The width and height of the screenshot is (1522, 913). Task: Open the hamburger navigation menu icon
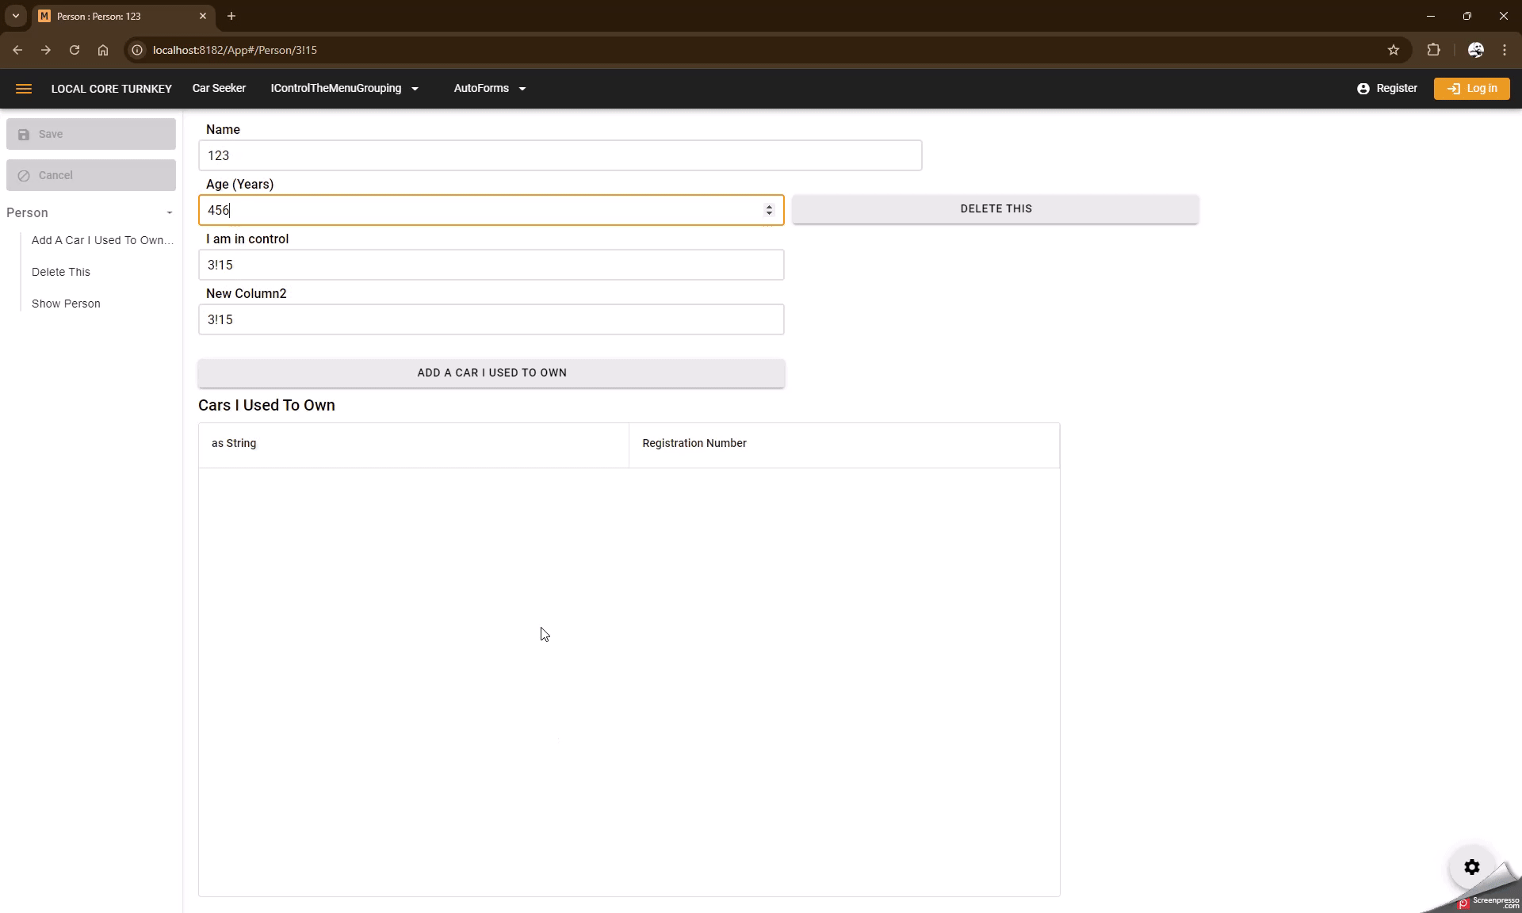[x=24, y=89]
